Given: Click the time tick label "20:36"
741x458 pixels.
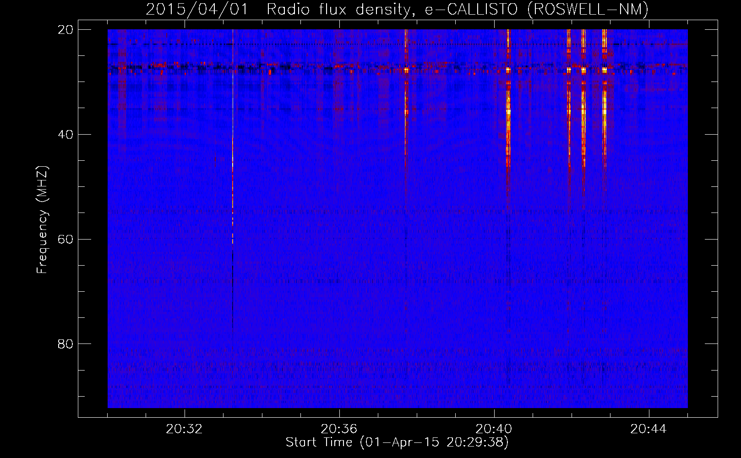Looking at the screenshot, I should [339, 429].
